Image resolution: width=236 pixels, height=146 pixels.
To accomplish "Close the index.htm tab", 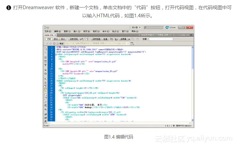I will 55,35.
